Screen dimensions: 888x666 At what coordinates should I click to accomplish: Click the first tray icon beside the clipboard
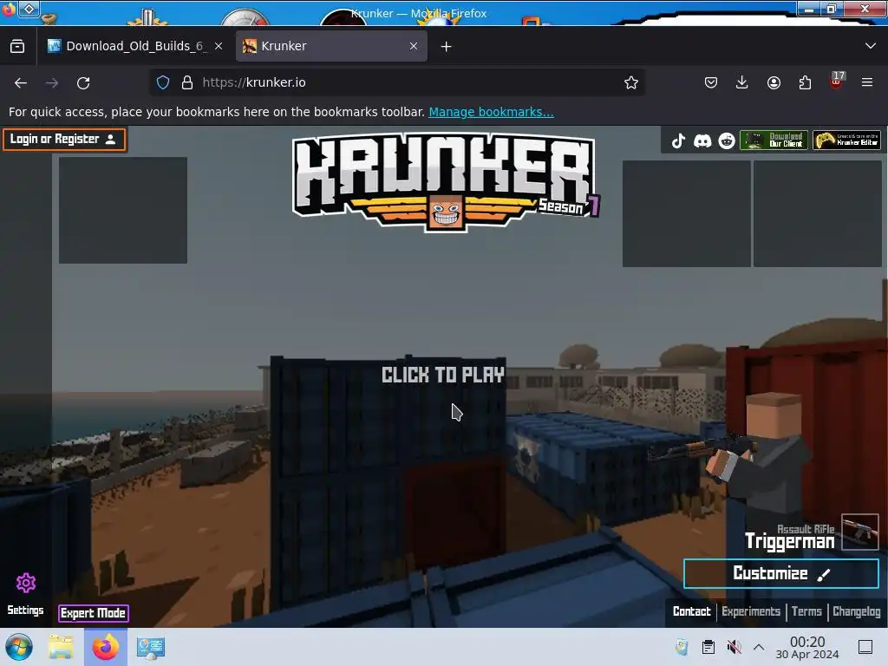tap(682, 647)
